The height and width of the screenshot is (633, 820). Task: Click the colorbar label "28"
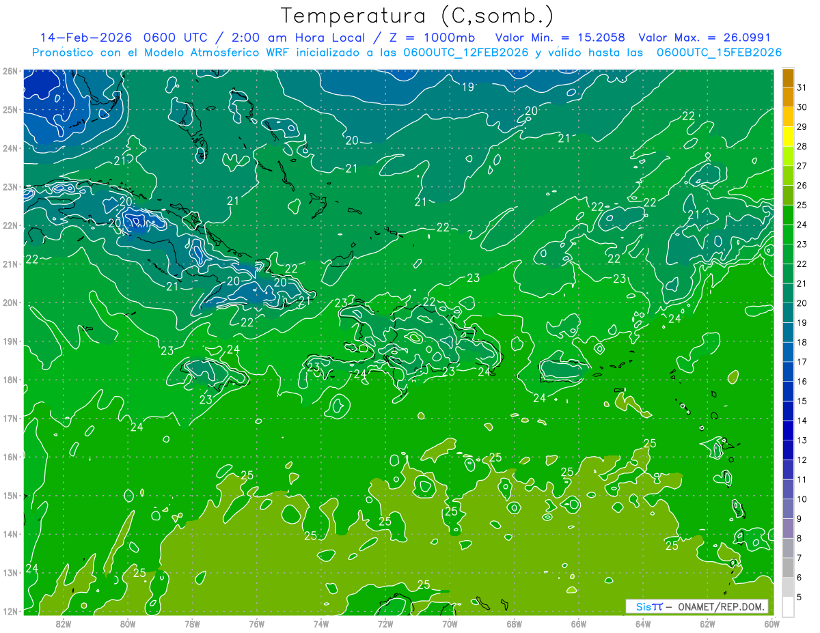click(x=802, y=147)
